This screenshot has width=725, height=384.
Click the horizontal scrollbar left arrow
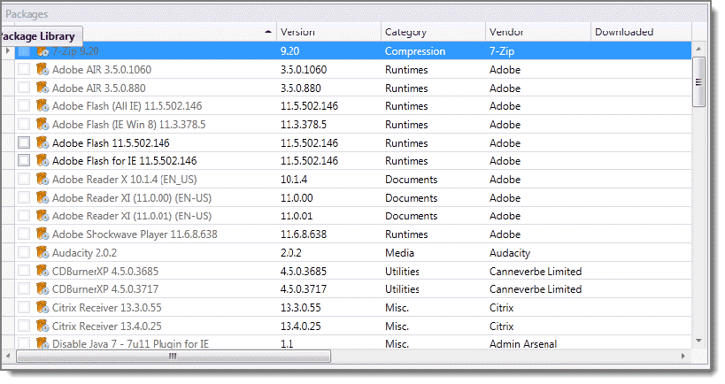pos(8,357)
